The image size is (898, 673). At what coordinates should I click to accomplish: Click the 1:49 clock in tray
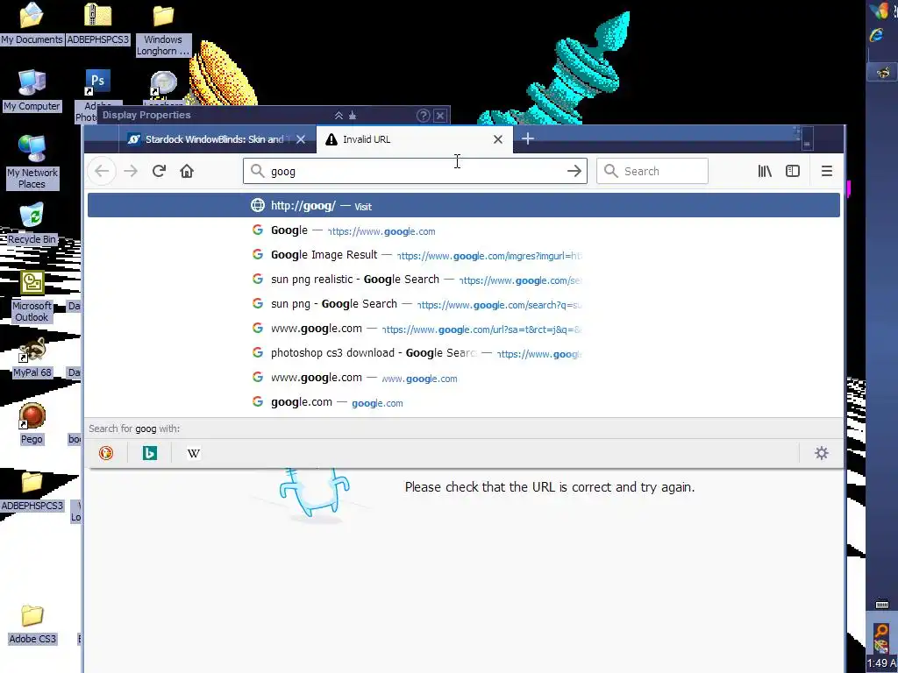[882, 663]
